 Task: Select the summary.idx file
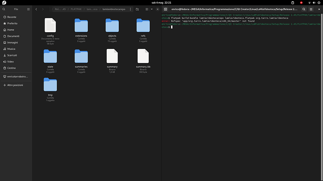pyautogui.click(x=143, y=61)
